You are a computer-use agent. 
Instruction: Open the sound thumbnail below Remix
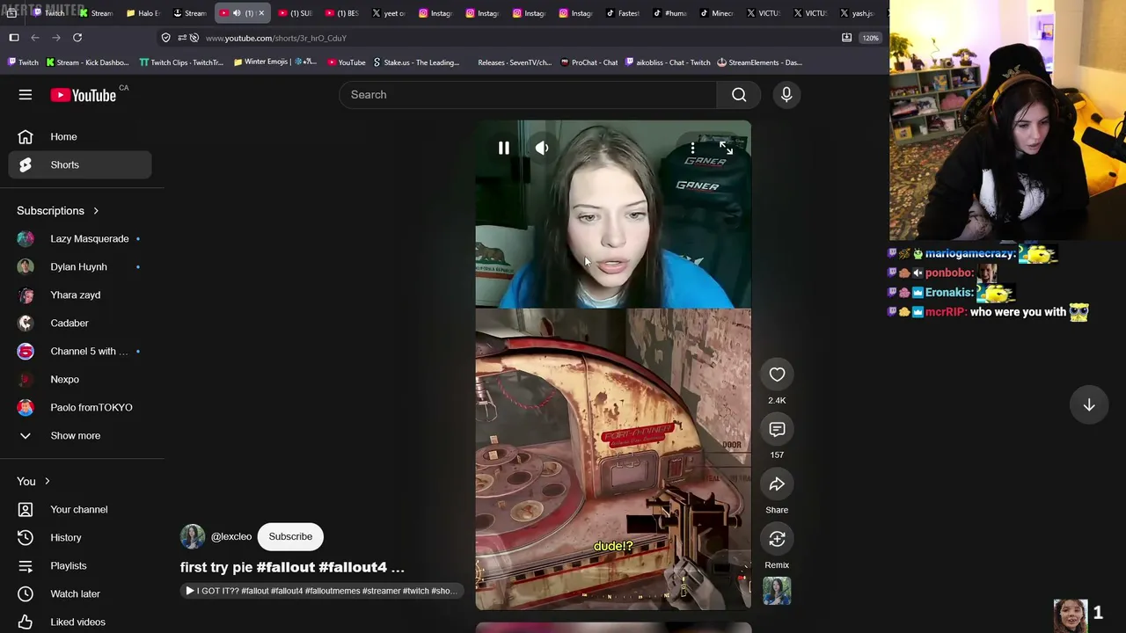tap(777, 591)
